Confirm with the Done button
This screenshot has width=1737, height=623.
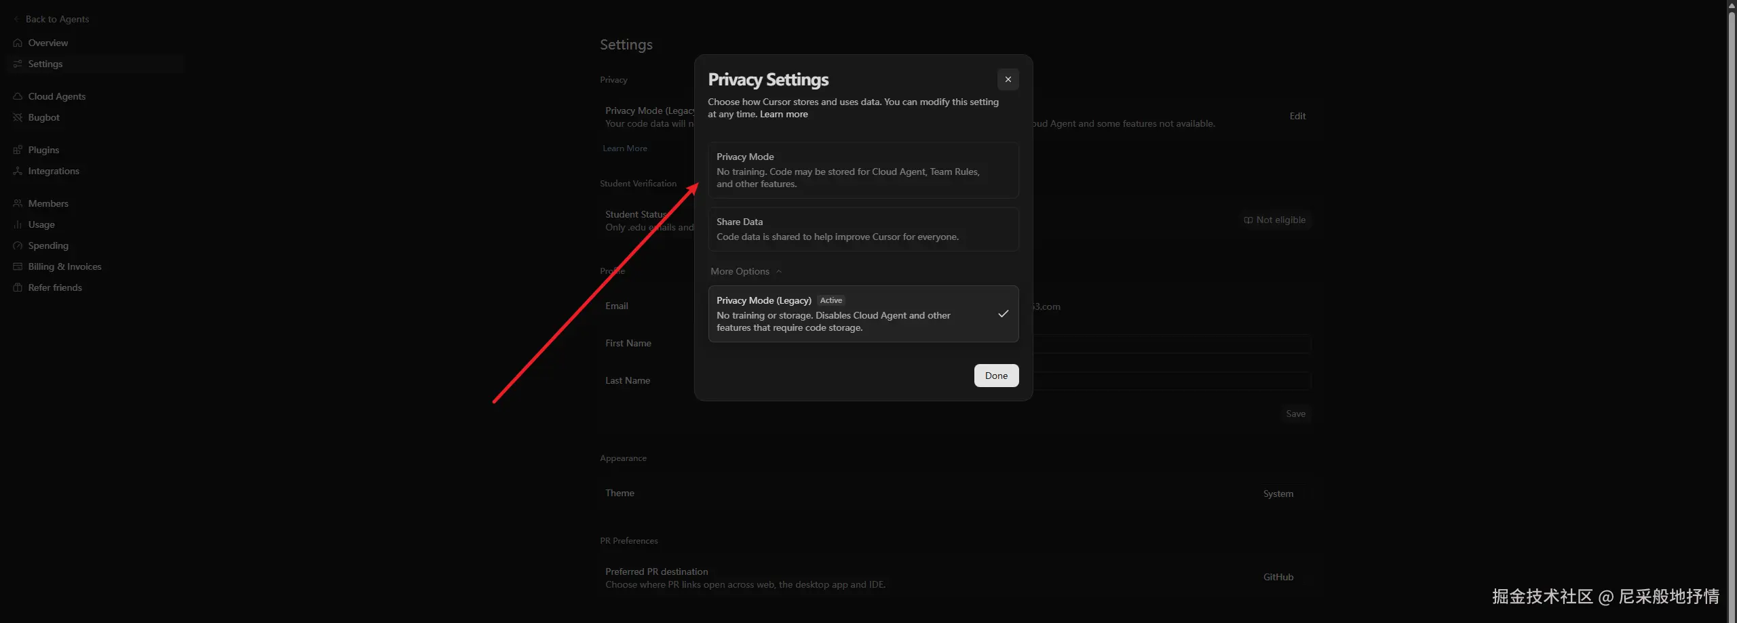(996, 376)
